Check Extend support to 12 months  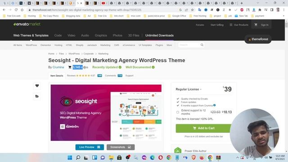click(x=178, y=112)
